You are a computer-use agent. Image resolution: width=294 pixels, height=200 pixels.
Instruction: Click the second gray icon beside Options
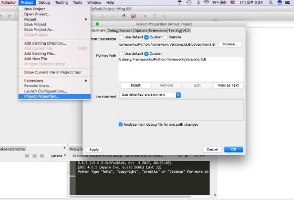click(34, 156)
